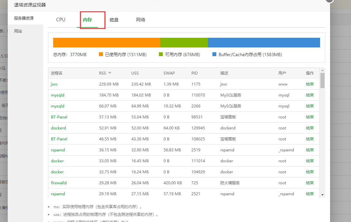Open mysqld process name with 66.07 MB
Screen dimensions: 351x222
57,106
